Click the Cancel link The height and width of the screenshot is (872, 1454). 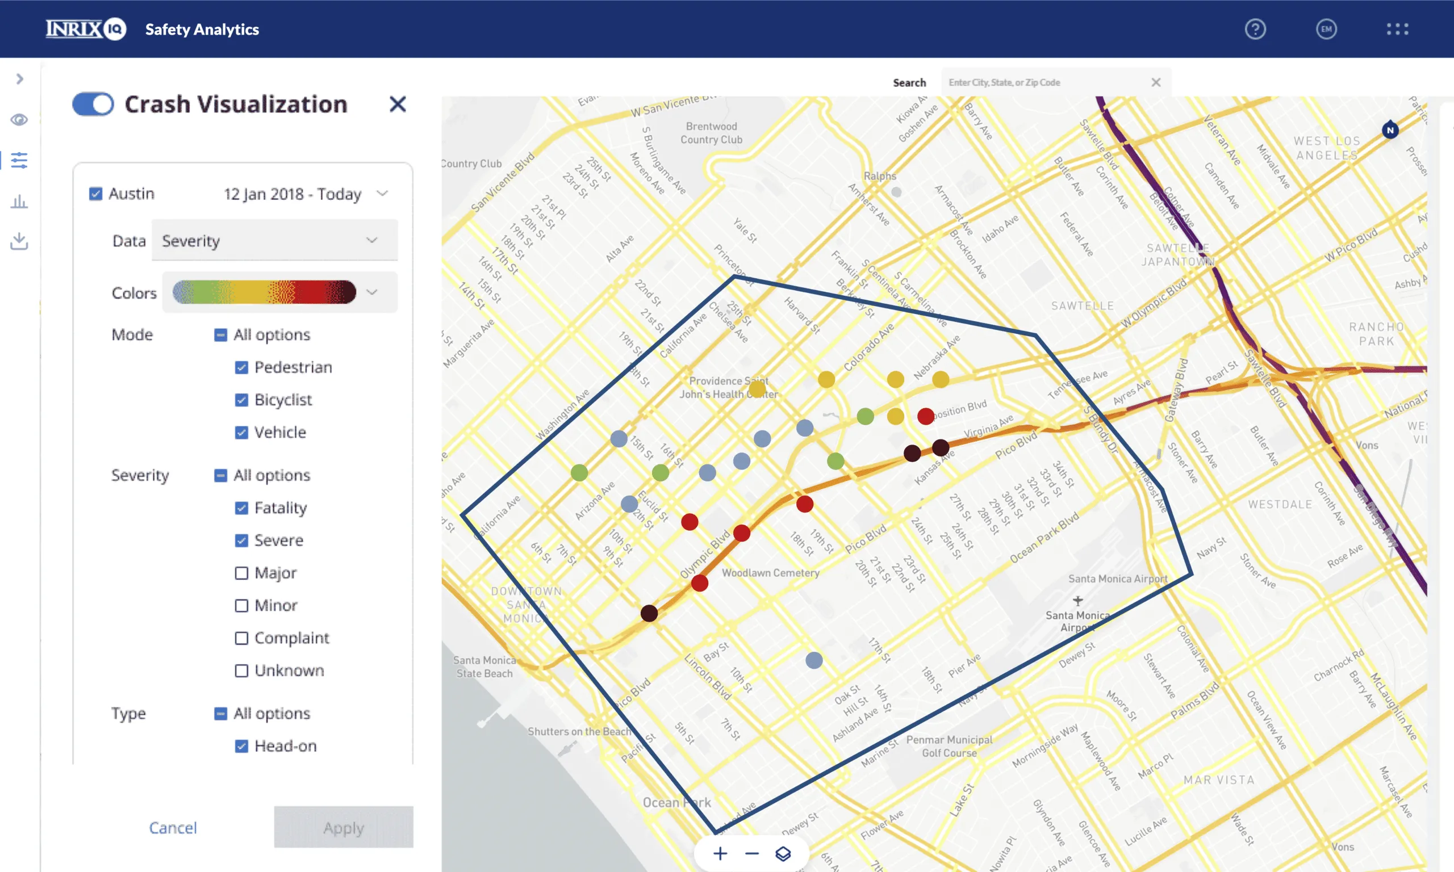pyautogui.click(x=173, y=827)
